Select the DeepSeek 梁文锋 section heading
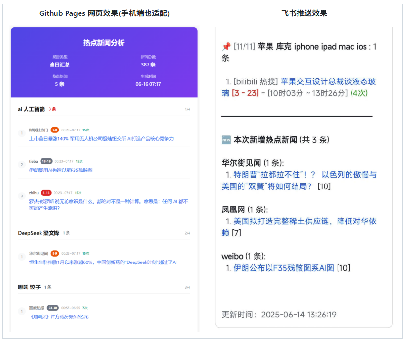The width and height of the screenshot is (406, 341). coord(39,233)
